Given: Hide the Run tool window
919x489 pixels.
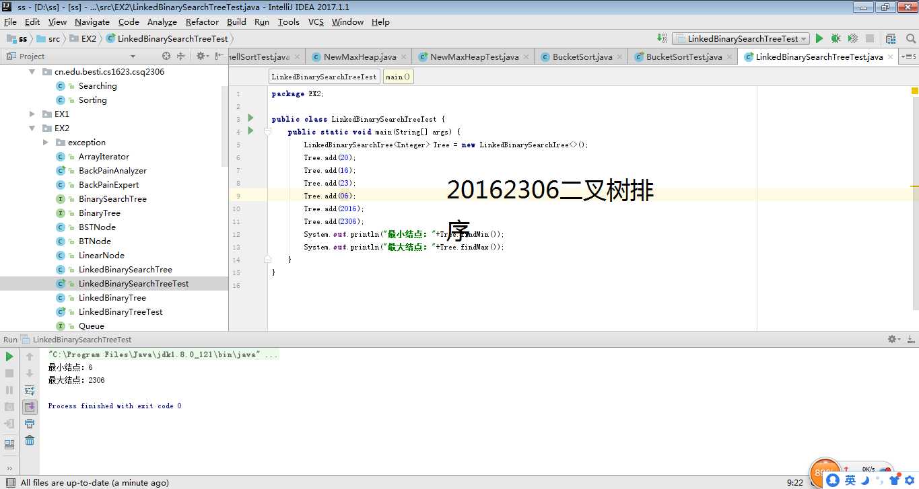Looking at the screenshot, I should [x=910, y=340].
